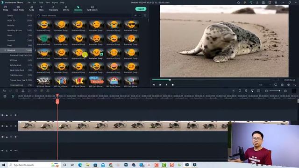Open the File menu

(29, 3)
